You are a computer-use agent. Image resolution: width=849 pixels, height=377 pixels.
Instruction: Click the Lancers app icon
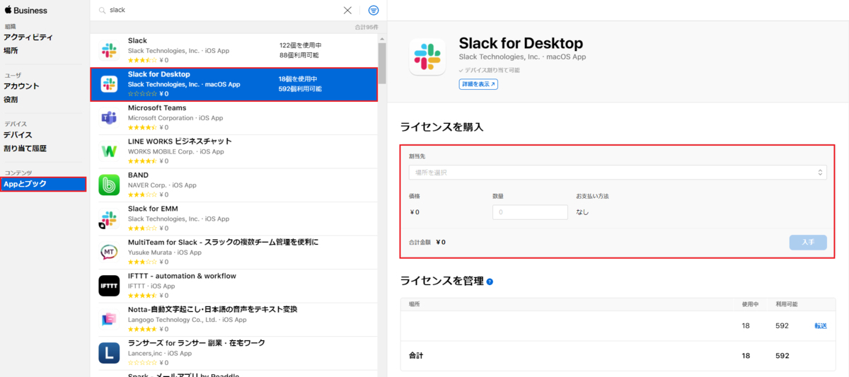coord(109,353)
